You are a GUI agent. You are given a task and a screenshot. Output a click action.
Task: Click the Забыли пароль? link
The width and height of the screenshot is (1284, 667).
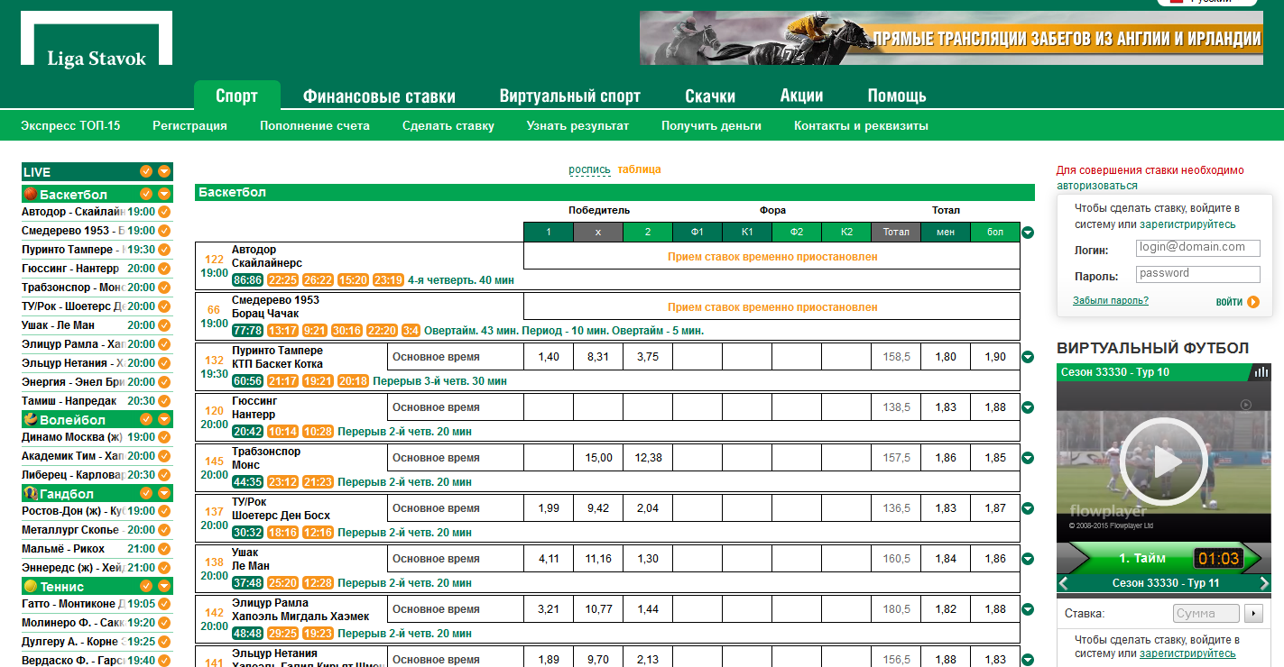tap(1110, 301)
